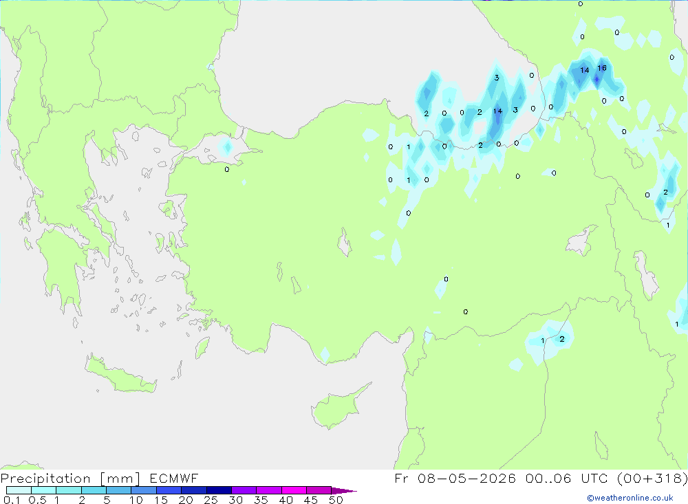This screenshot has width=688, height=504.
Task: Click the '0.1' legend scale label
Action: [x=12, y=500]
